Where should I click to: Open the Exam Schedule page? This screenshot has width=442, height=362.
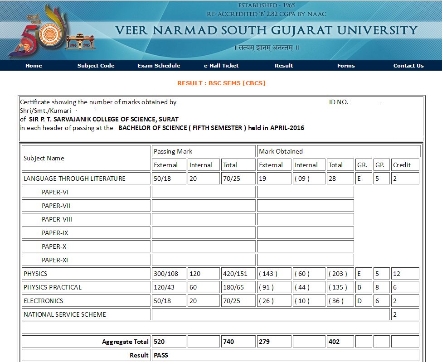[158, 65]
